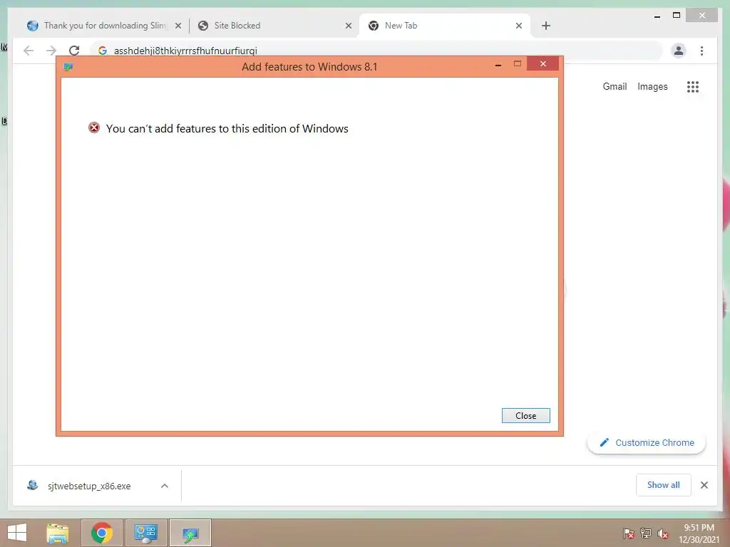The image size is (730, 547).
Task: Open the Images link
Action: (x=652, y=86)
